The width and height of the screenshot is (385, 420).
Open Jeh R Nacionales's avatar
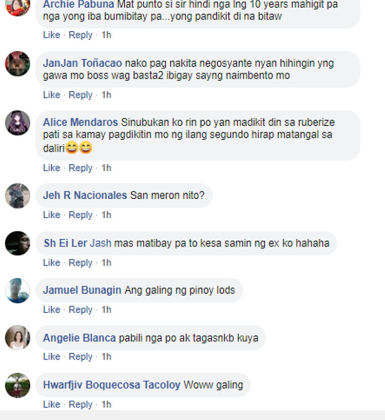[x=17, y=196]
